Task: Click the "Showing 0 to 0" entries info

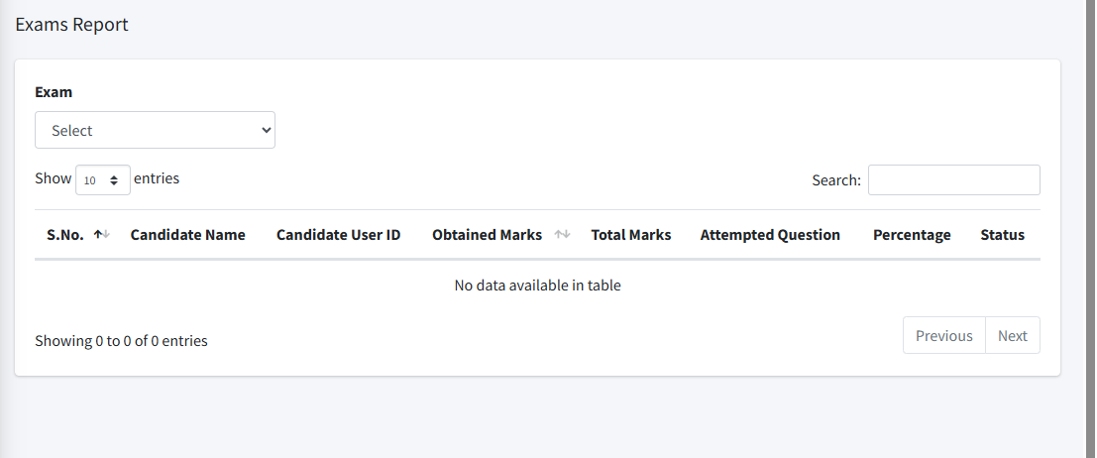Action: (x=121, y=340)
